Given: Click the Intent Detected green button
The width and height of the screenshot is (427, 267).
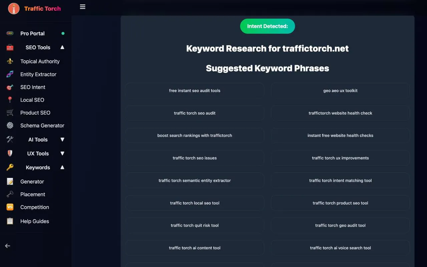Looking at the screenshot, I should [x=268, y=26].
